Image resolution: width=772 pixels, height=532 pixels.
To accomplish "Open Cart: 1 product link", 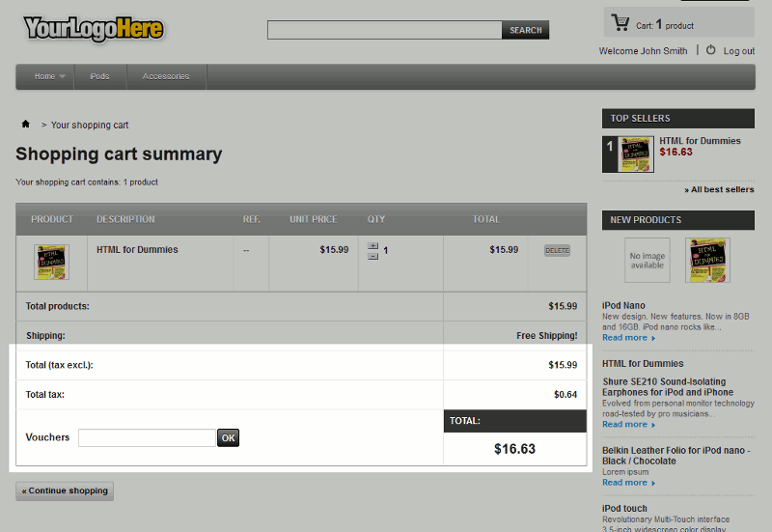I will click(665, 25).
